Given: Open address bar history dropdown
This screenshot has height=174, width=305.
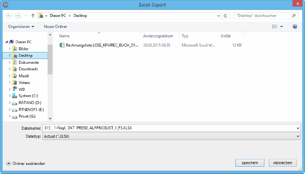Looking at the screenshot, I should (219, 16).
